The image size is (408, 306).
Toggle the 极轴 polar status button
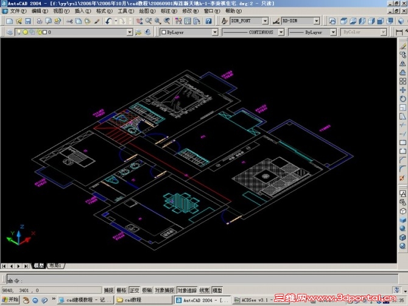pos(147,290)
